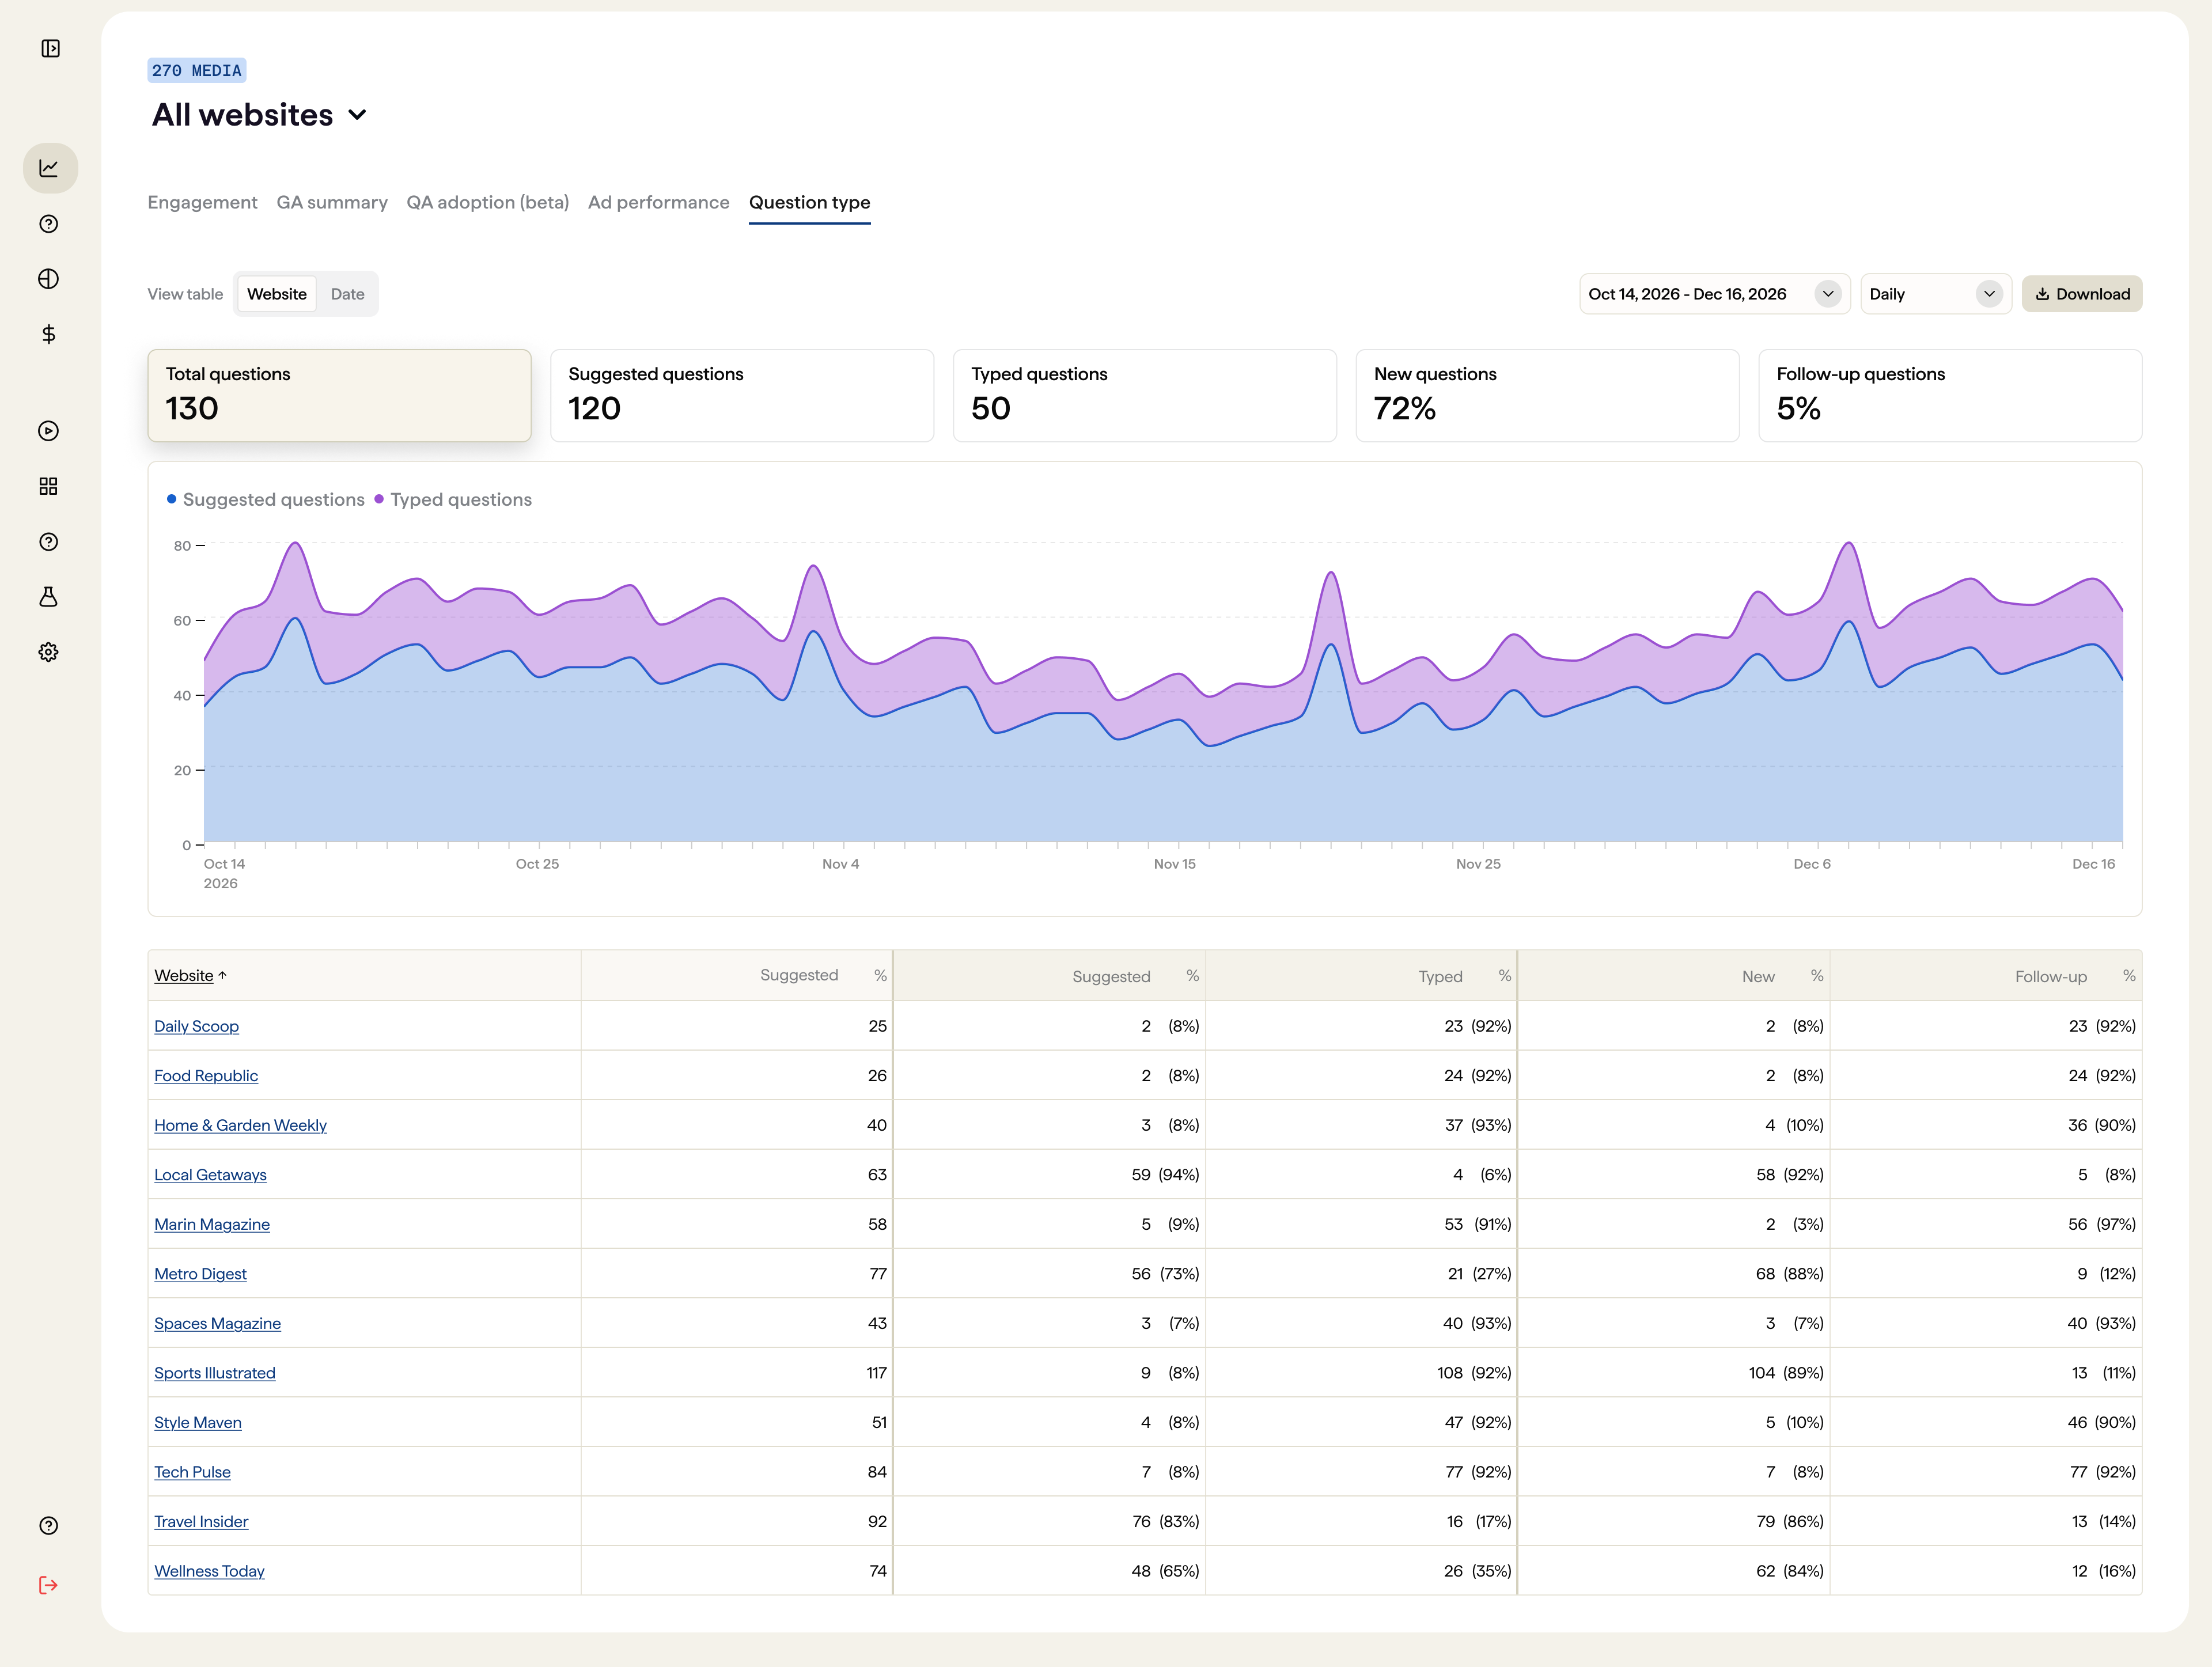The image size is (2212, 1667).
Task: Switch view table to Date
Action: point(347,294)
